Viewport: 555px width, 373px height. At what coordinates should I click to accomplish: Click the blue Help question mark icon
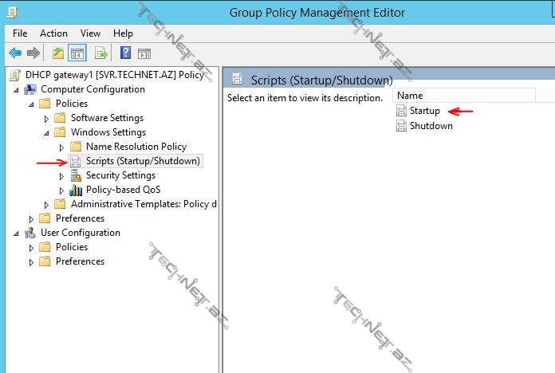tap(125, 53)
